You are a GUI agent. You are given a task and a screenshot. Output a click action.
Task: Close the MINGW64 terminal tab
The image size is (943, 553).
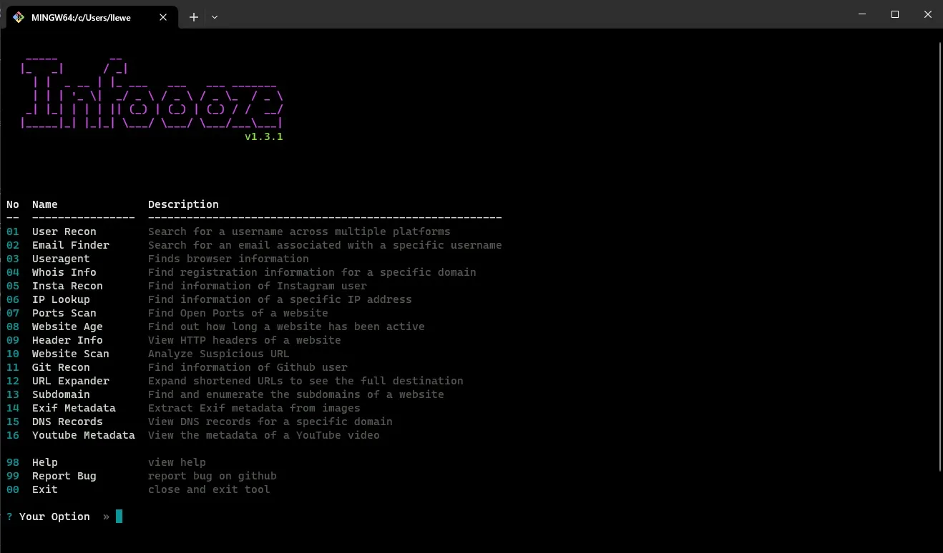tap(163, 17)
